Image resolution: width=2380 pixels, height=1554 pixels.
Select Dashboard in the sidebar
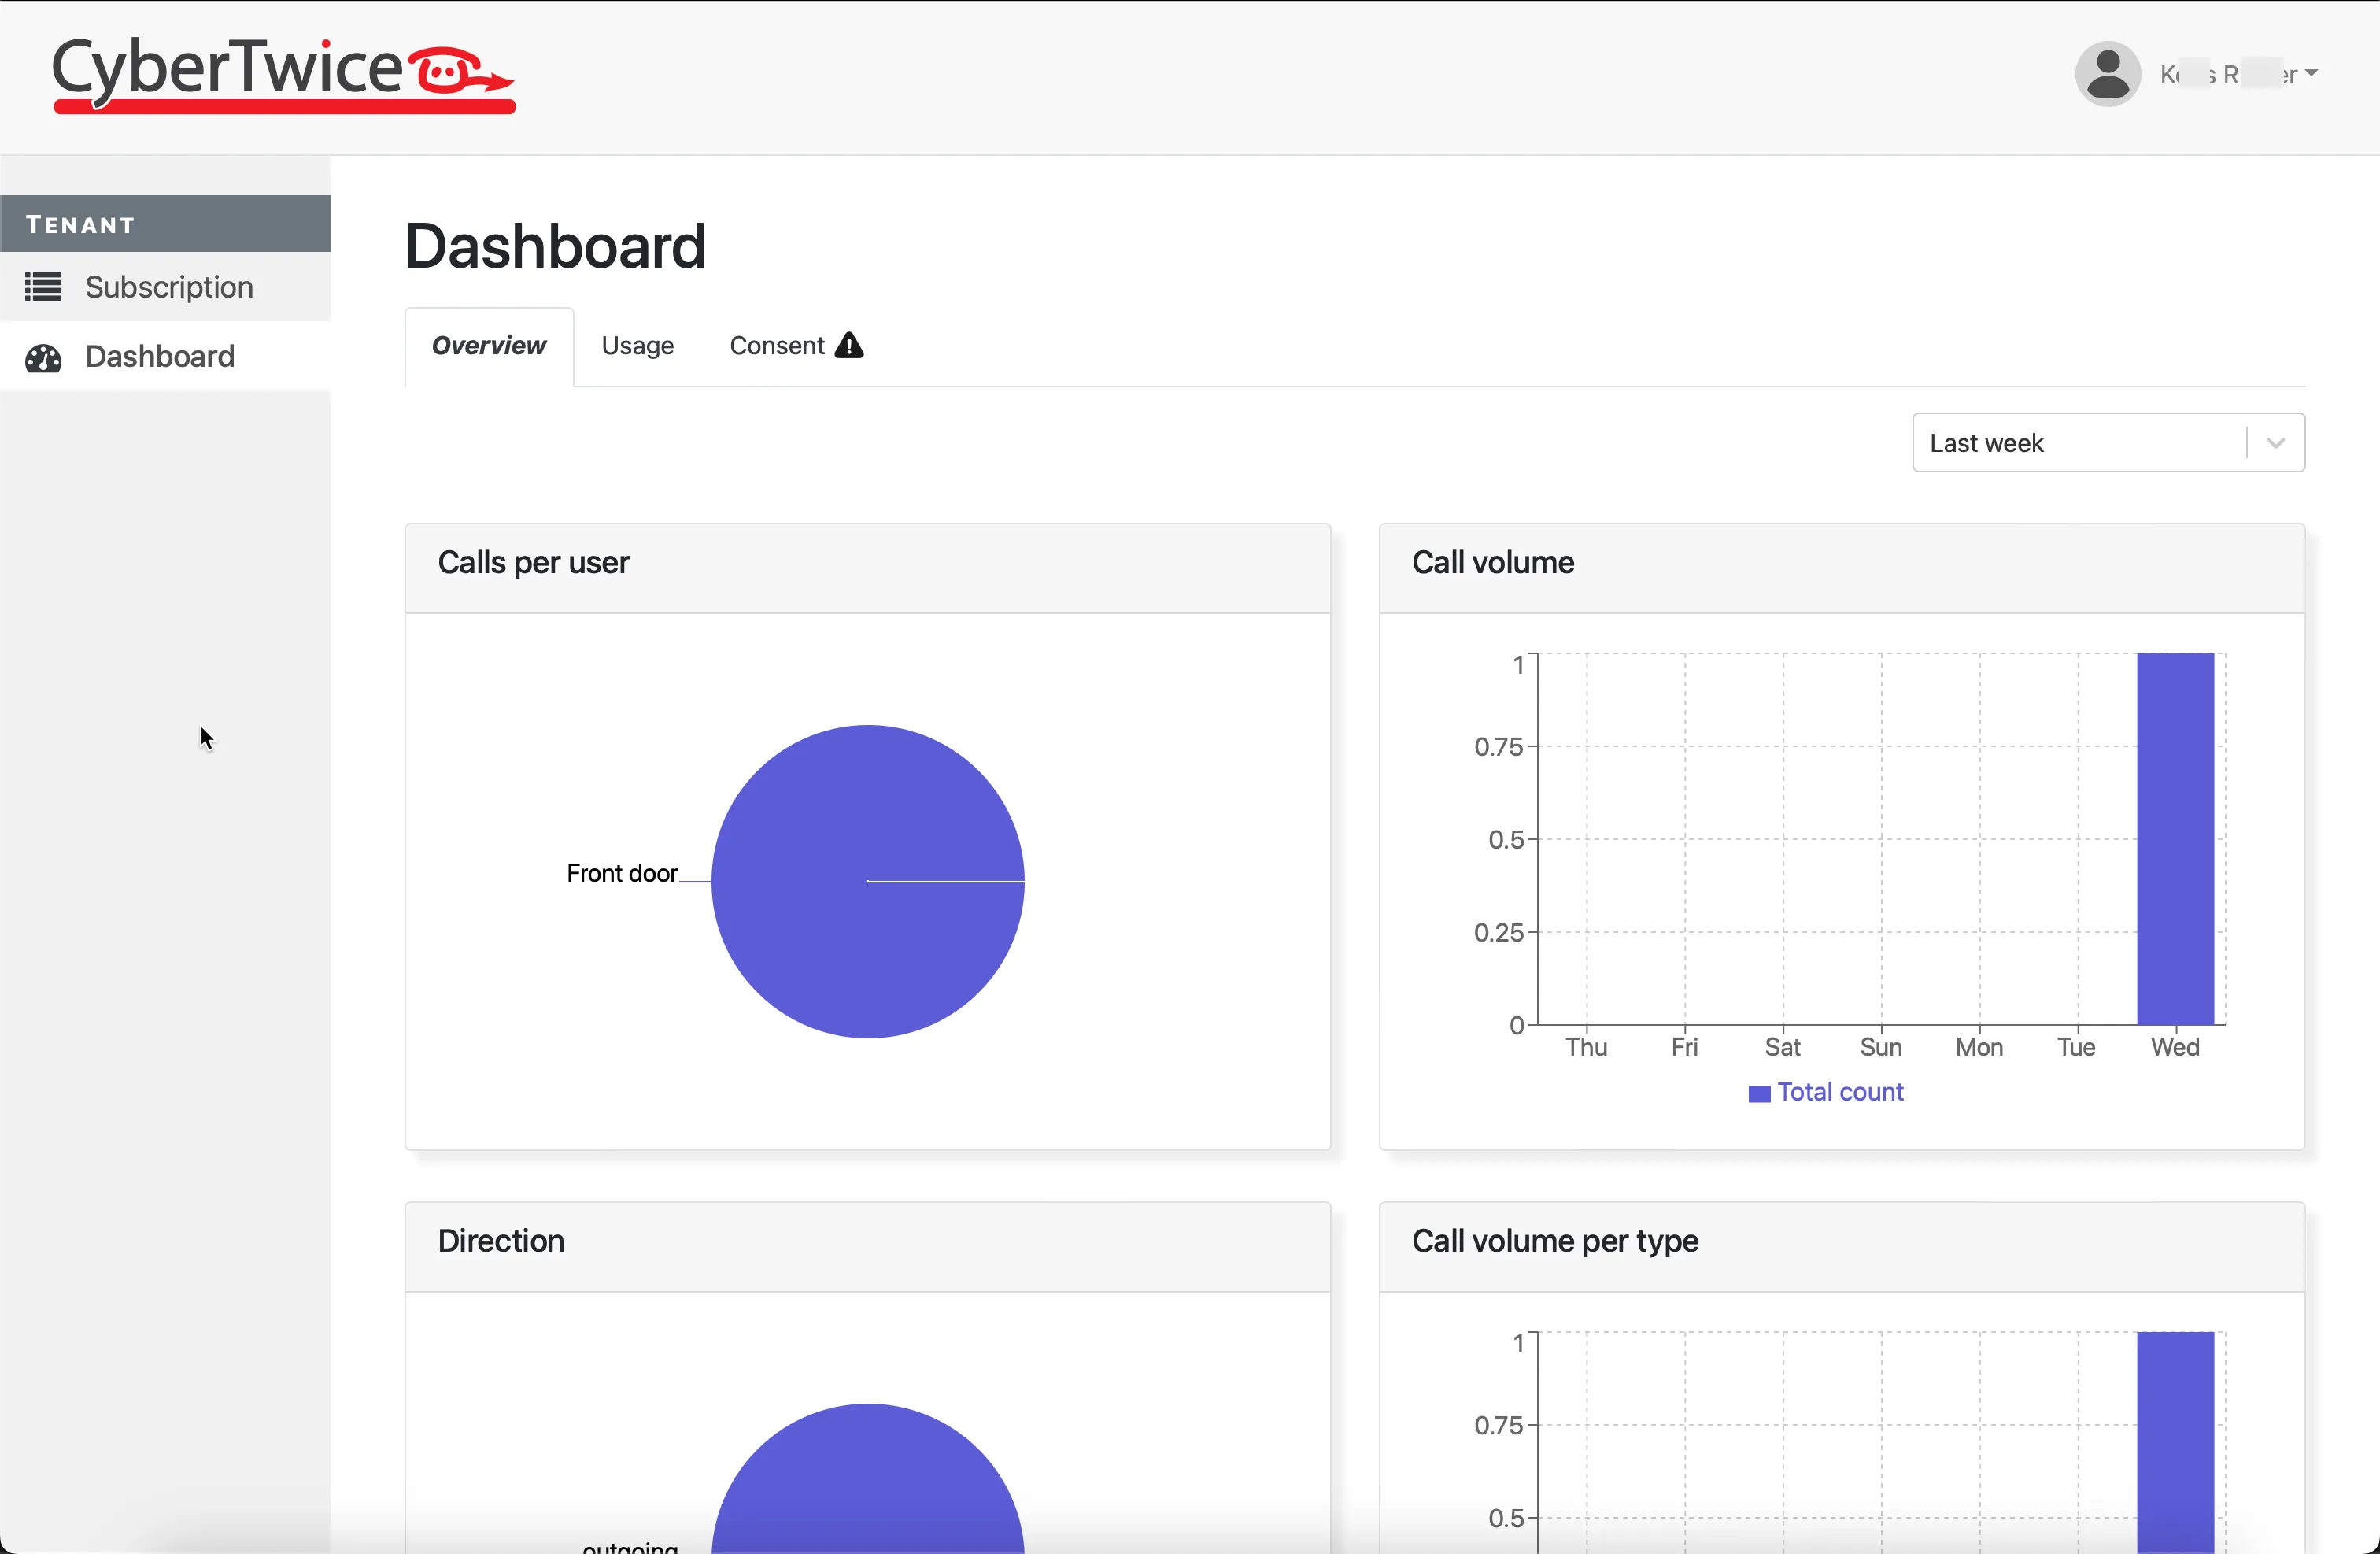(165, 356)
